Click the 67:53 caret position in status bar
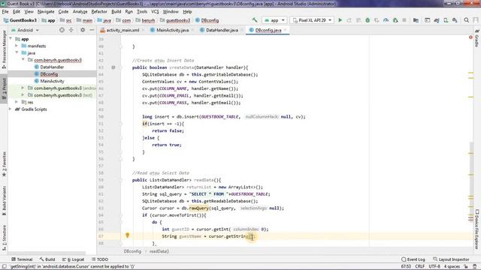The image size is (481, 270). [406, 266]
